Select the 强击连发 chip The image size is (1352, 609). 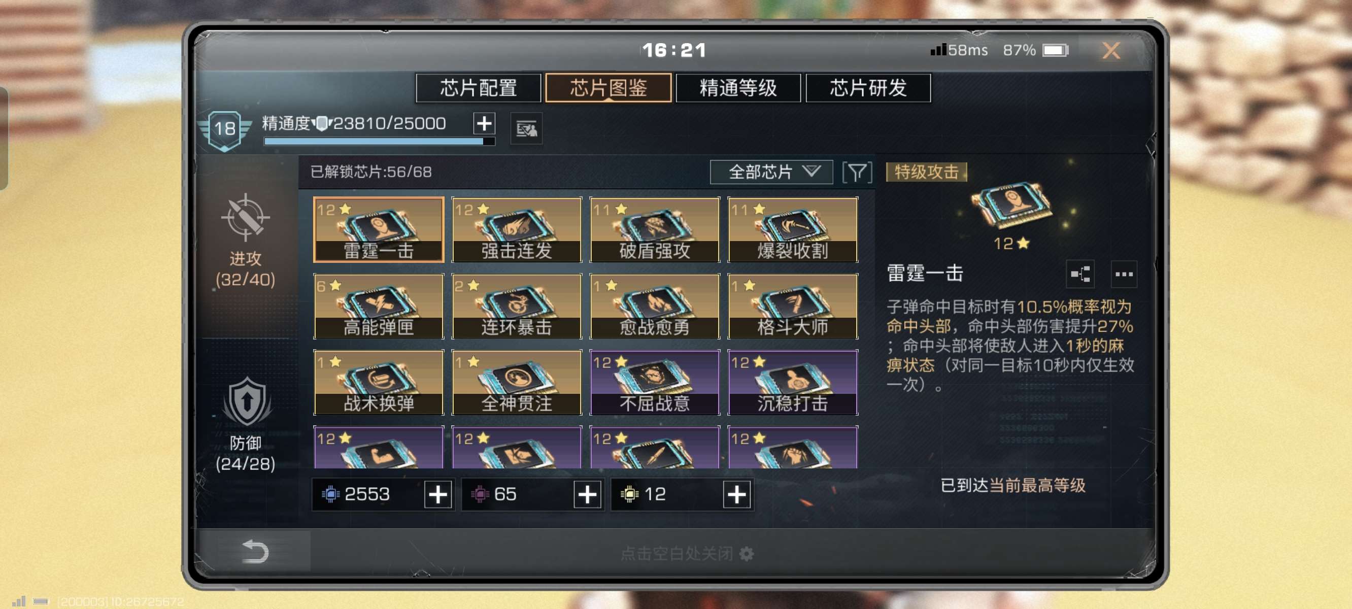pos(517,229)
